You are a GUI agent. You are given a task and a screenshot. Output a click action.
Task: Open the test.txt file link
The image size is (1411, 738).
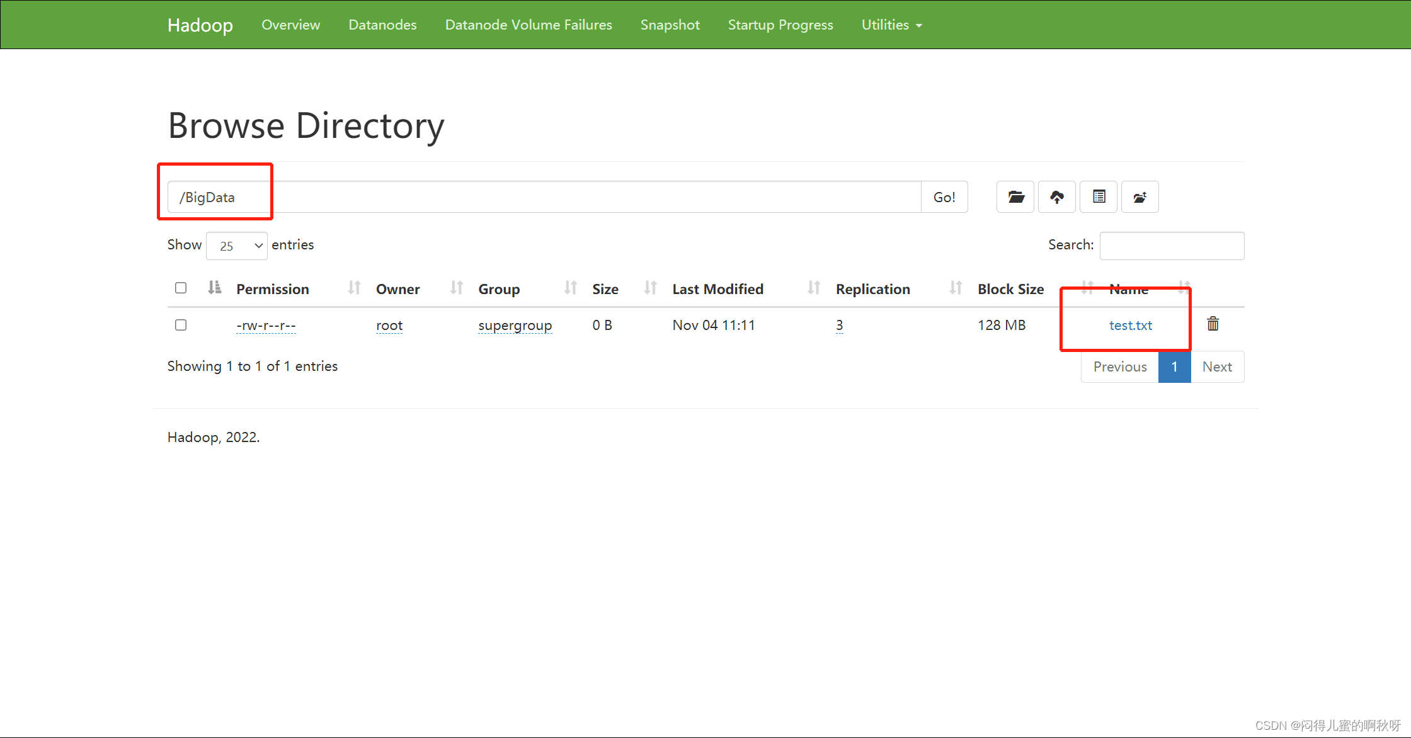(x=1130, y=326)
